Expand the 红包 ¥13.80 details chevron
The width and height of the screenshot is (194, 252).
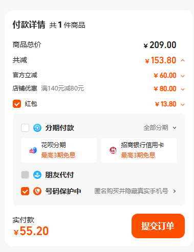tap(183, 104)
